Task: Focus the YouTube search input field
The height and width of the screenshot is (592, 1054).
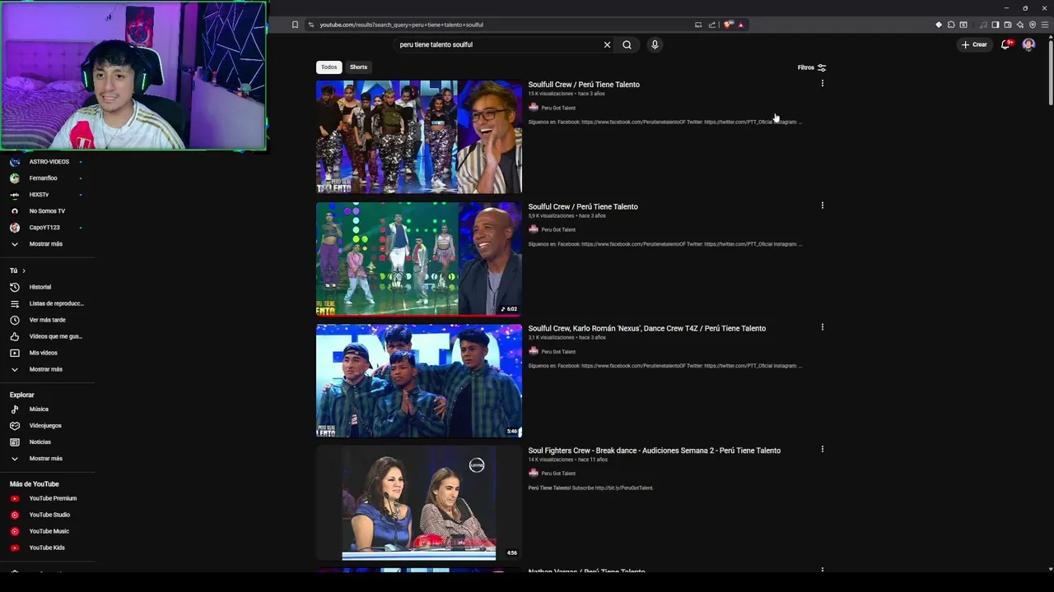Action: [498, 44]
